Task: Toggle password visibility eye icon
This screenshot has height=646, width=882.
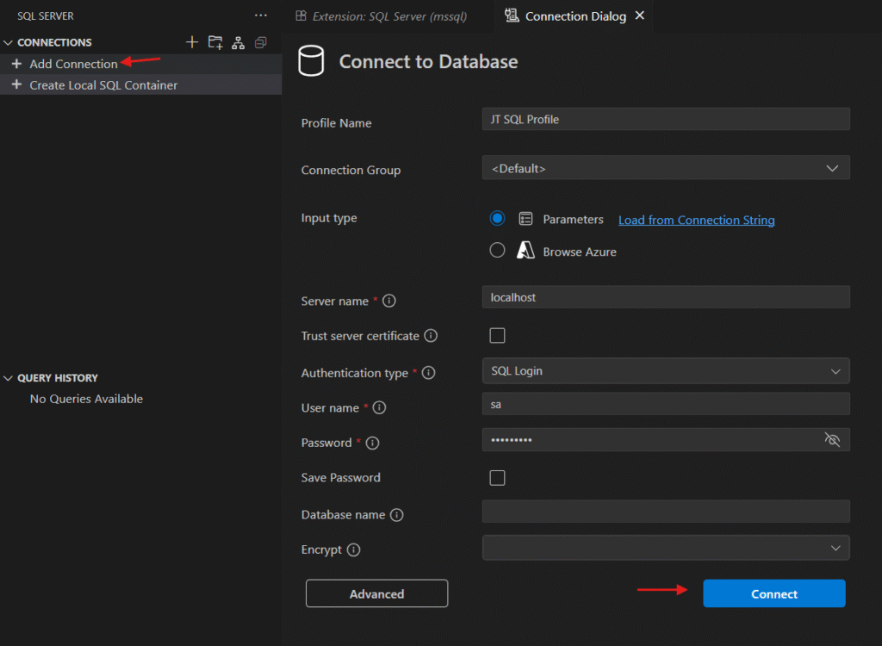Action: 832,439
